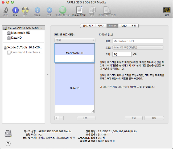Click the 솔리드 스테이트 디스크(SSD), 내장 text
173x149 pixels.
click(x=56, y=138)
